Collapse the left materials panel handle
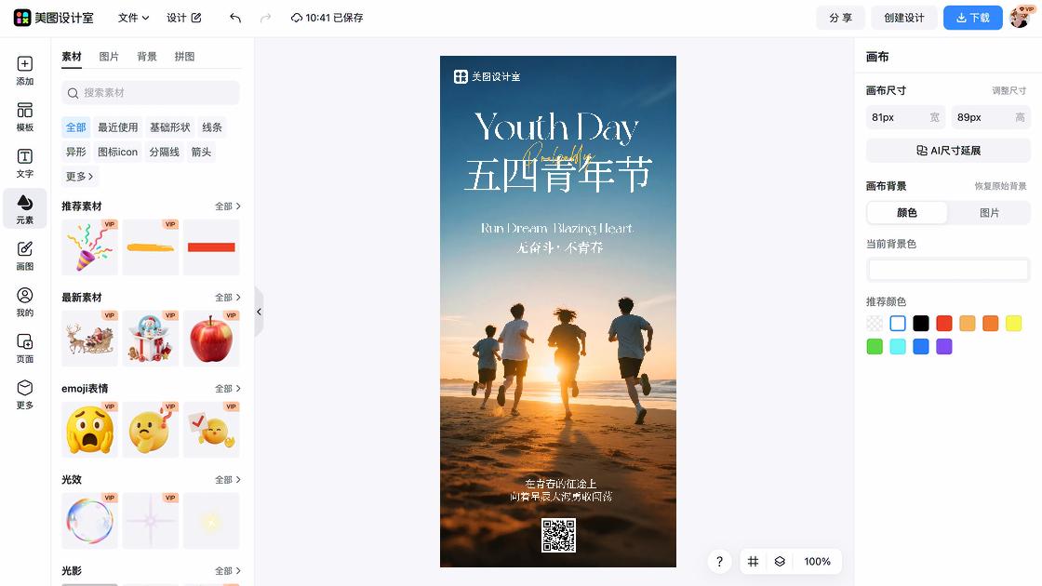This screenshot has width=1042, height=586. 260,312
